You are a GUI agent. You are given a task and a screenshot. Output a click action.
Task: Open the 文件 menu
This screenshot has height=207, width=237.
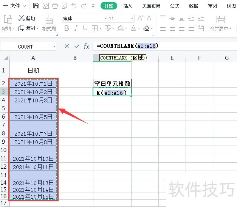[14, 6]
